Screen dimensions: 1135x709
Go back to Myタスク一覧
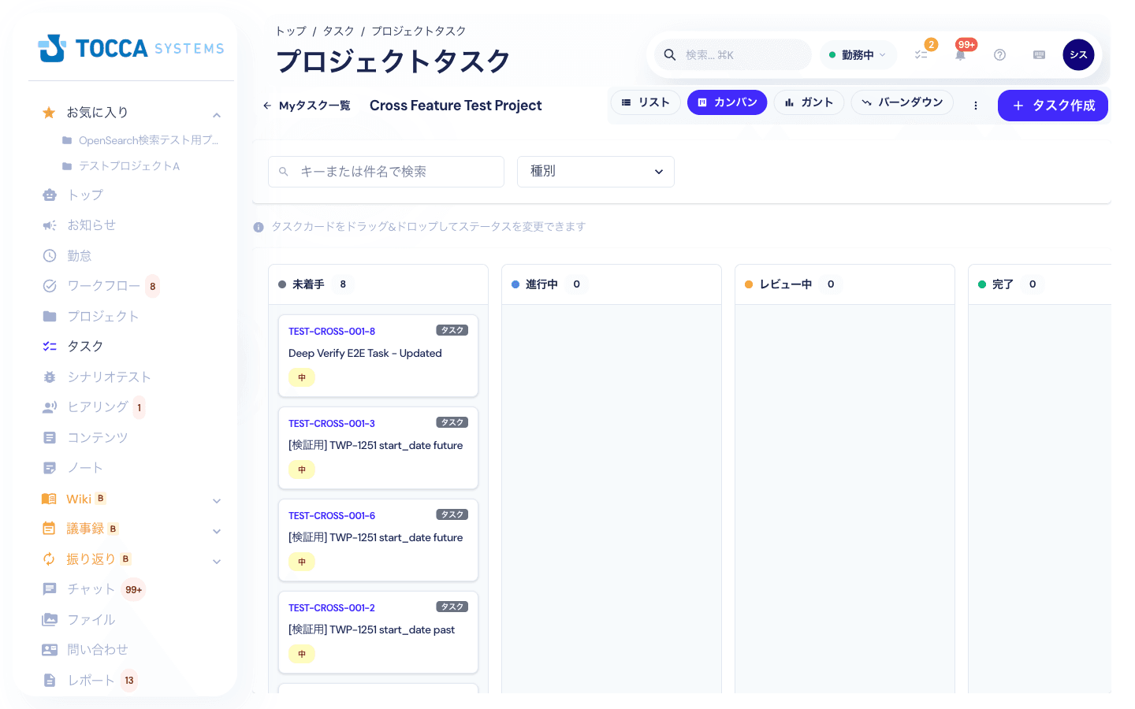[x=307, y=106]
